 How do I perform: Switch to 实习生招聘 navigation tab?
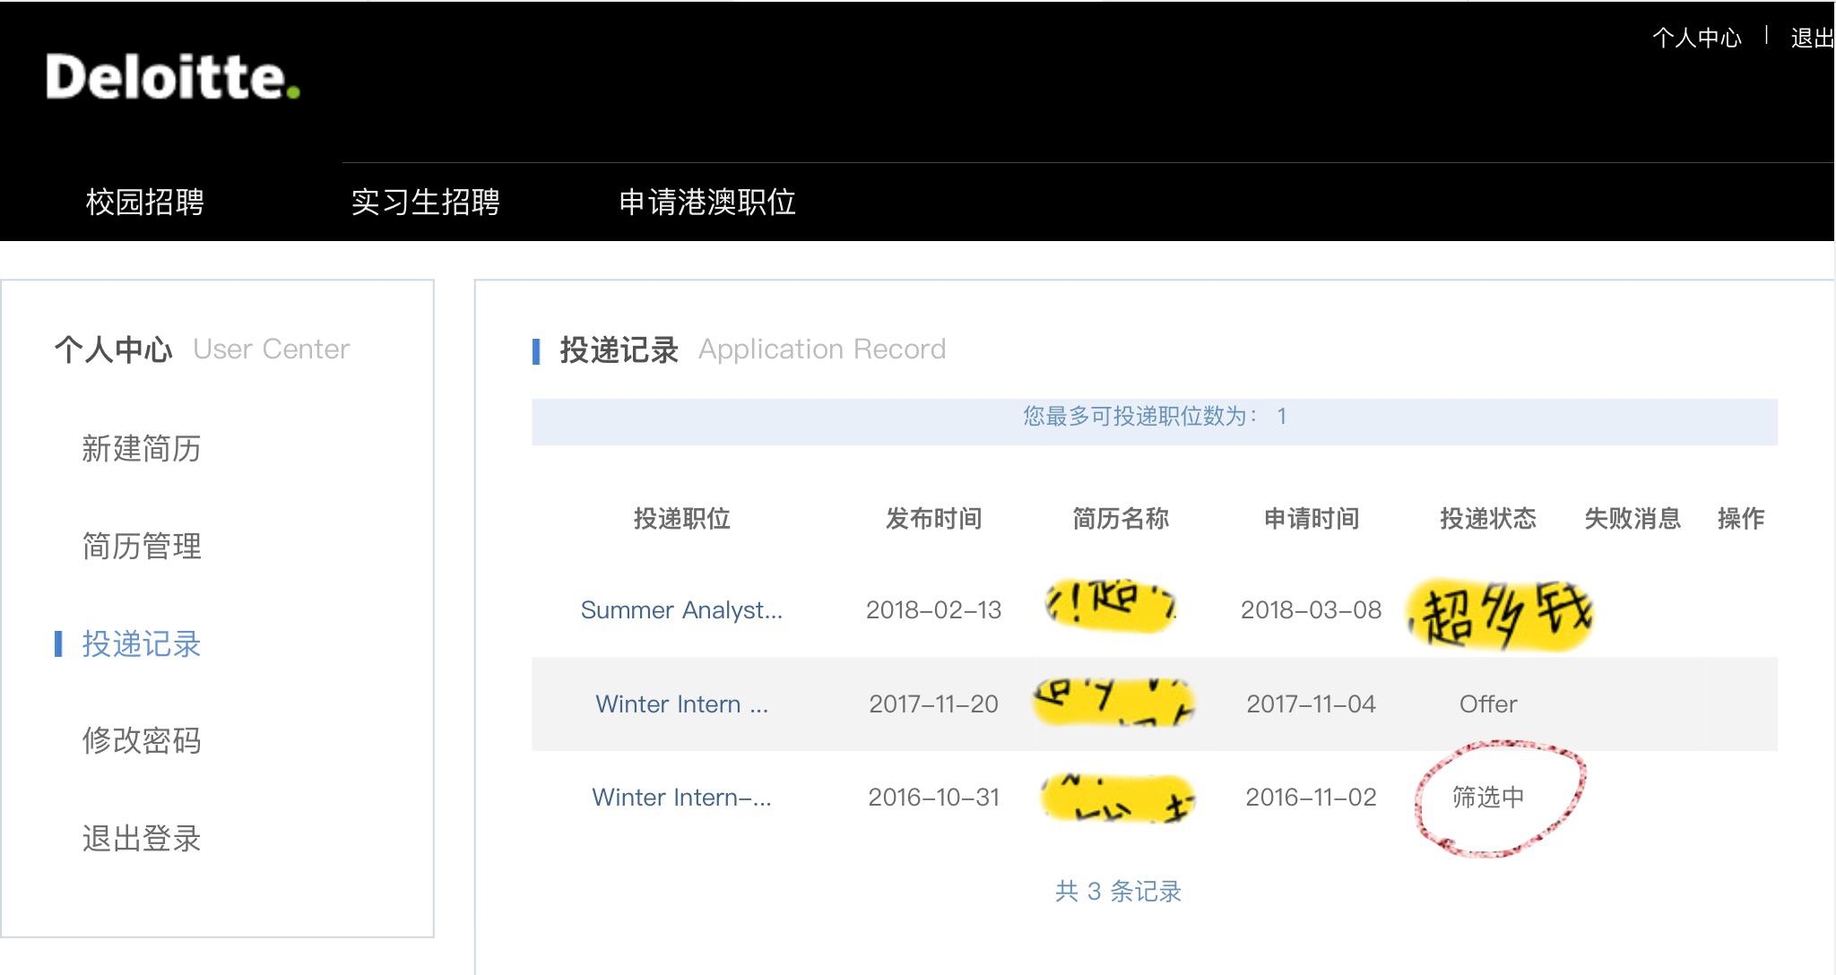click(x=425, y=202)
